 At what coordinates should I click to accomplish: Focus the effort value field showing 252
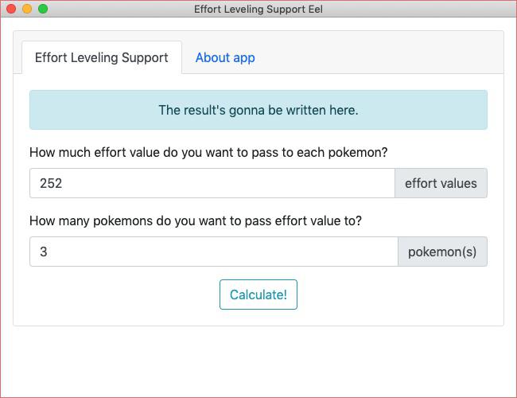coord(212,183)
